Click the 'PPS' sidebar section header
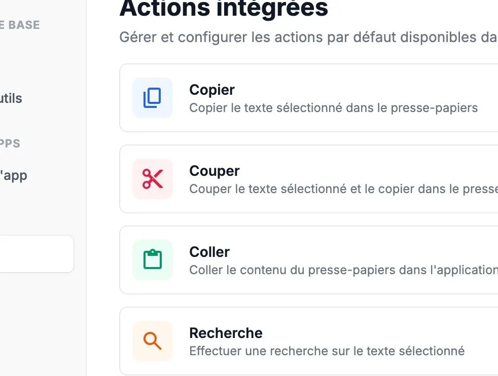The image size is (498, 376). 10,143
